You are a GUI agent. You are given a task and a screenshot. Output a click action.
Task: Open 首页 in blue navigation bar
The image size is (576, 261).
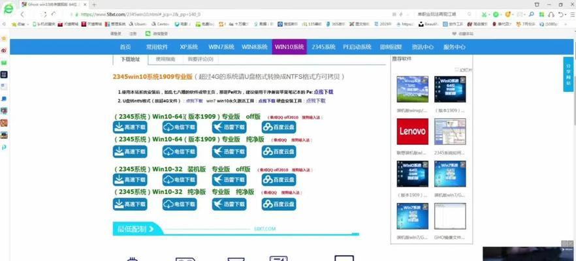click(125, 47)
